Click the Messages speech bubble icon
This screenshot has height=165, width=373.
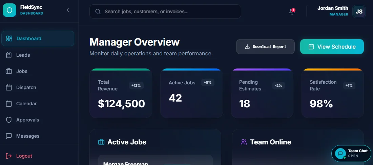(x=9, y=136)
